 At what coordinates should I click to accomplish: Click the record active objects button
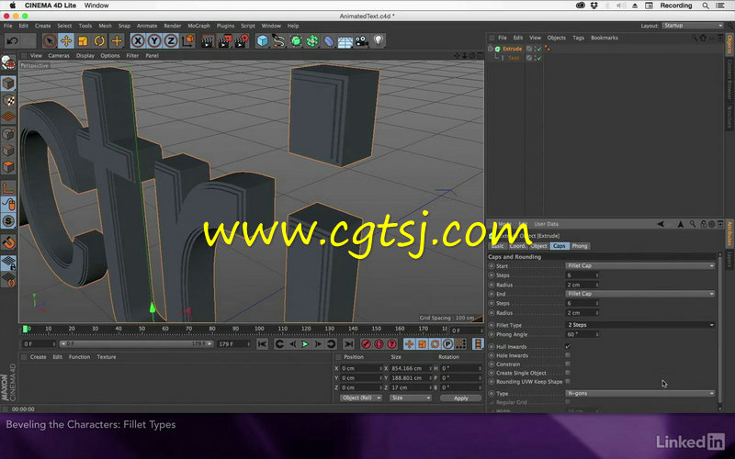pyautogui.click(x=366, y=344)
